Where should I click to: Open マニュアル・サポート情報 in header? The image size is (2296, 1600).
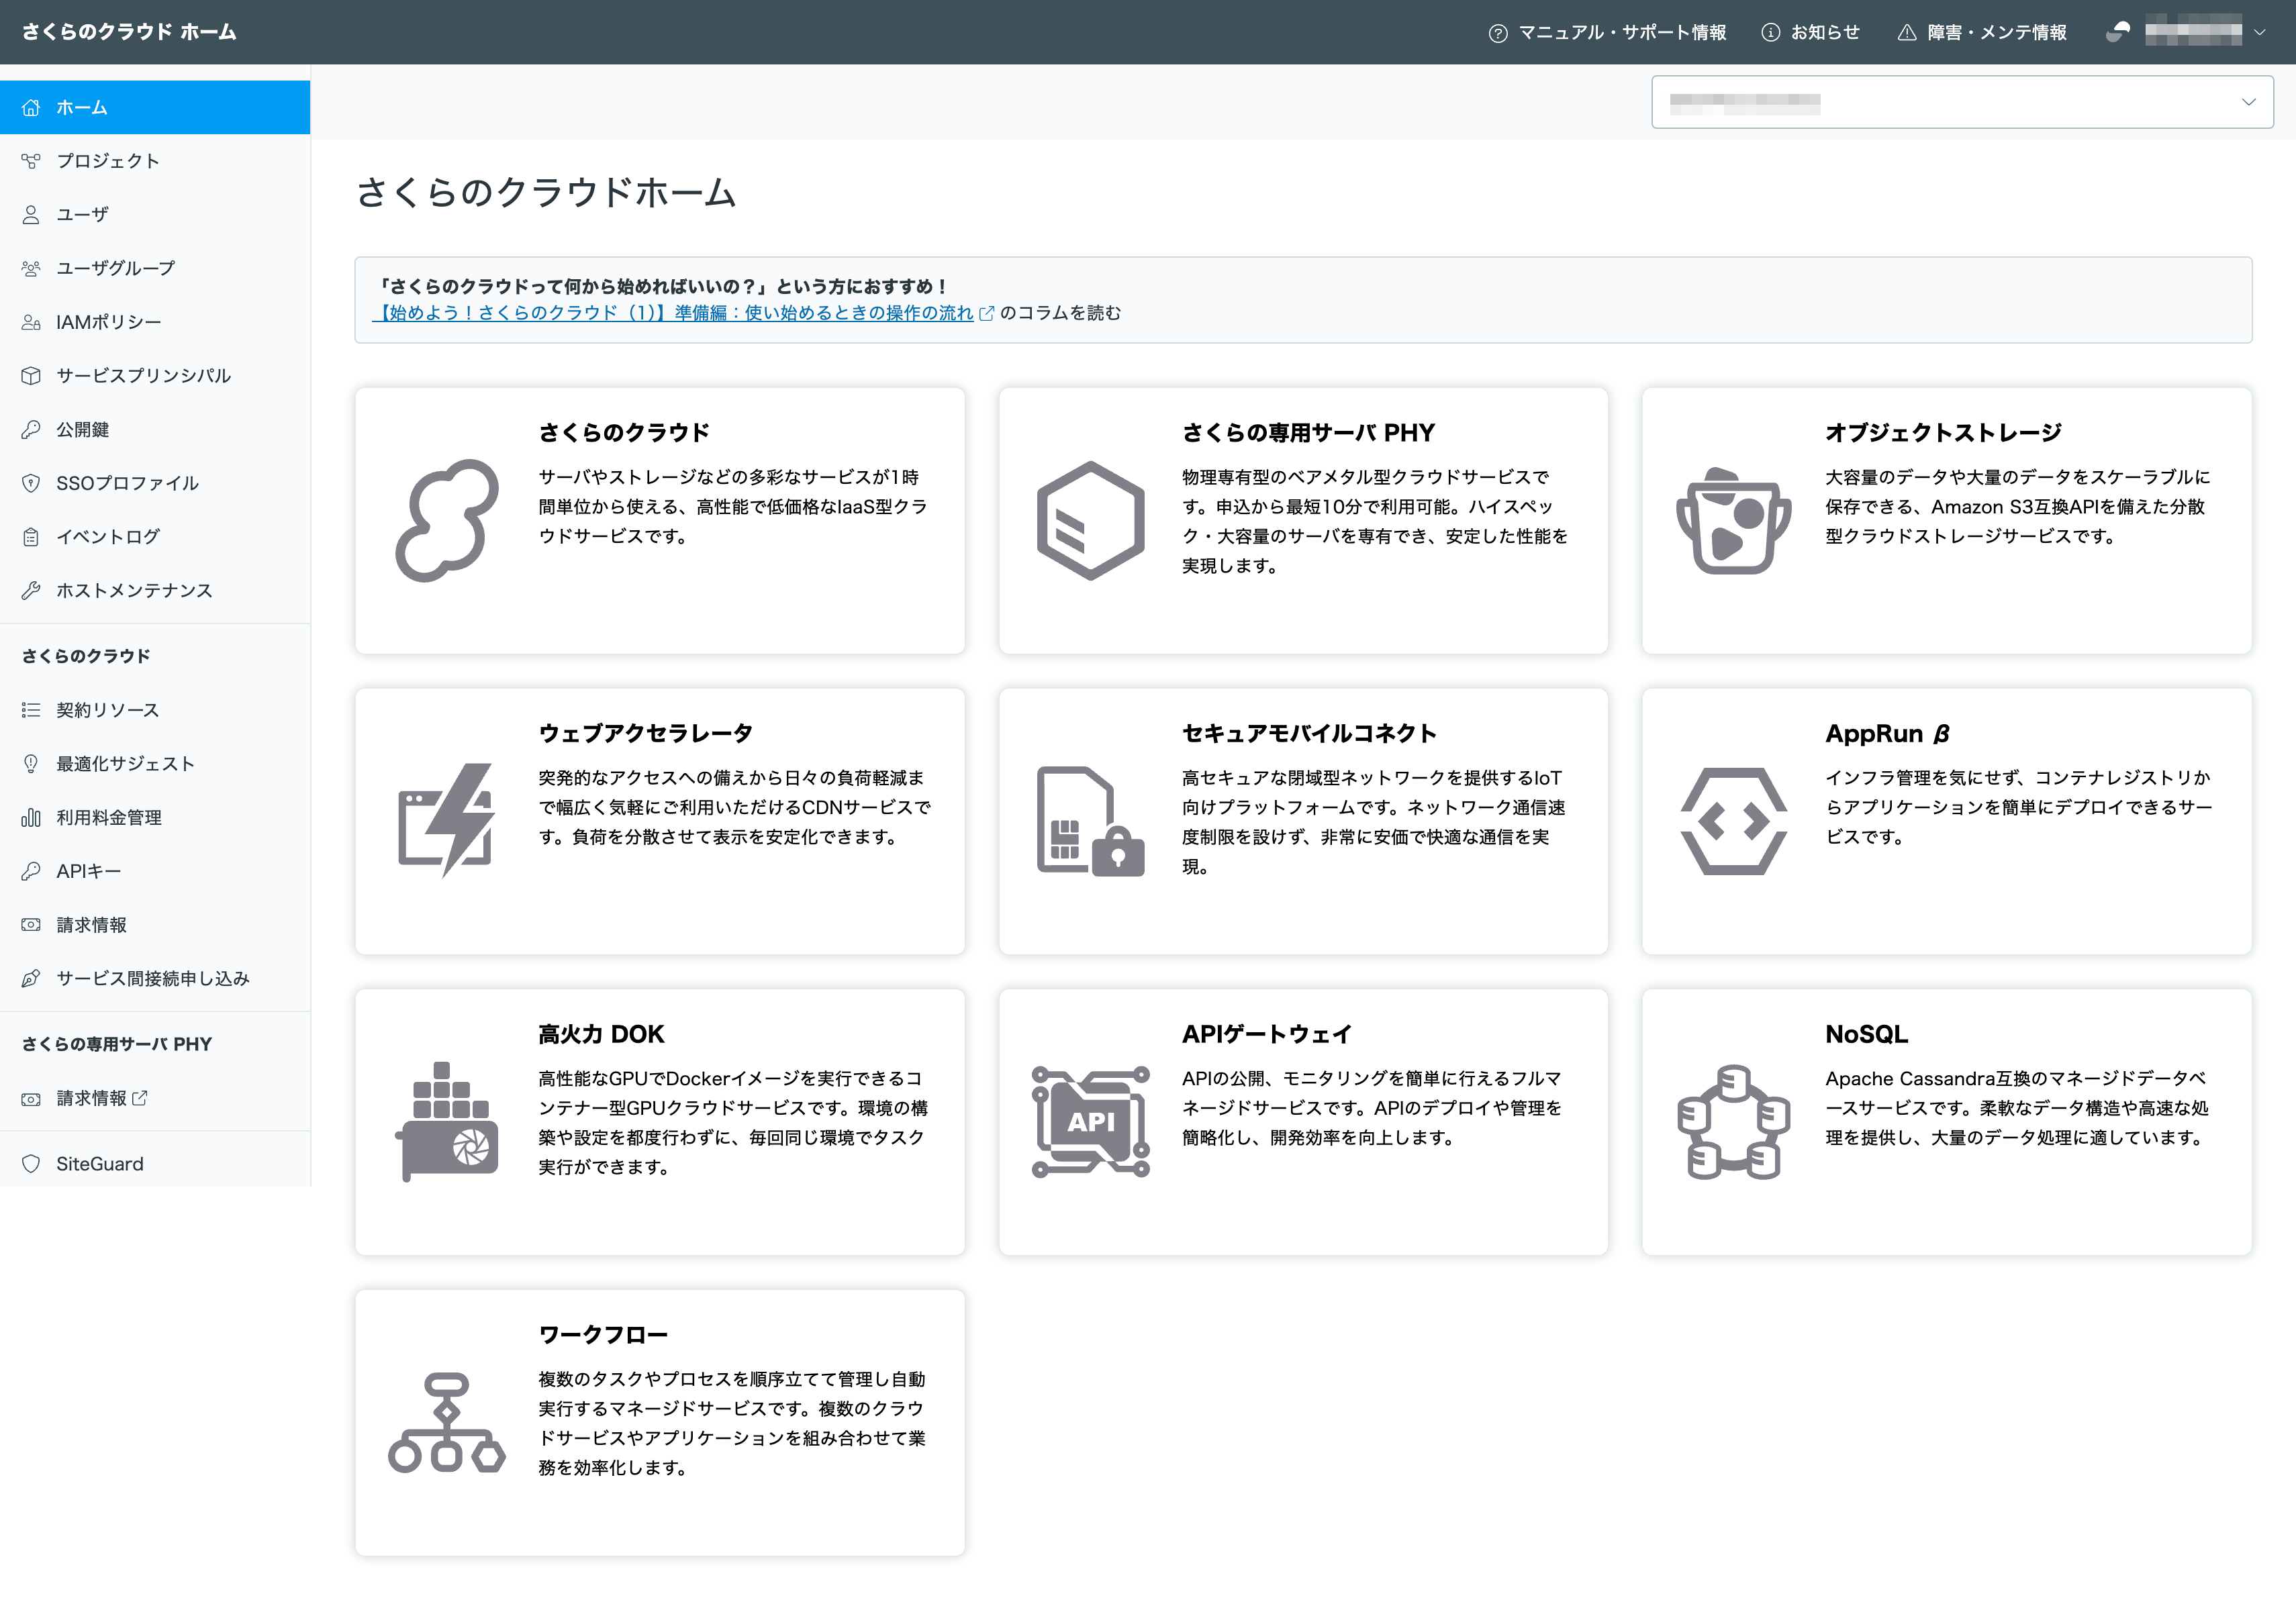coord(1607,32)
